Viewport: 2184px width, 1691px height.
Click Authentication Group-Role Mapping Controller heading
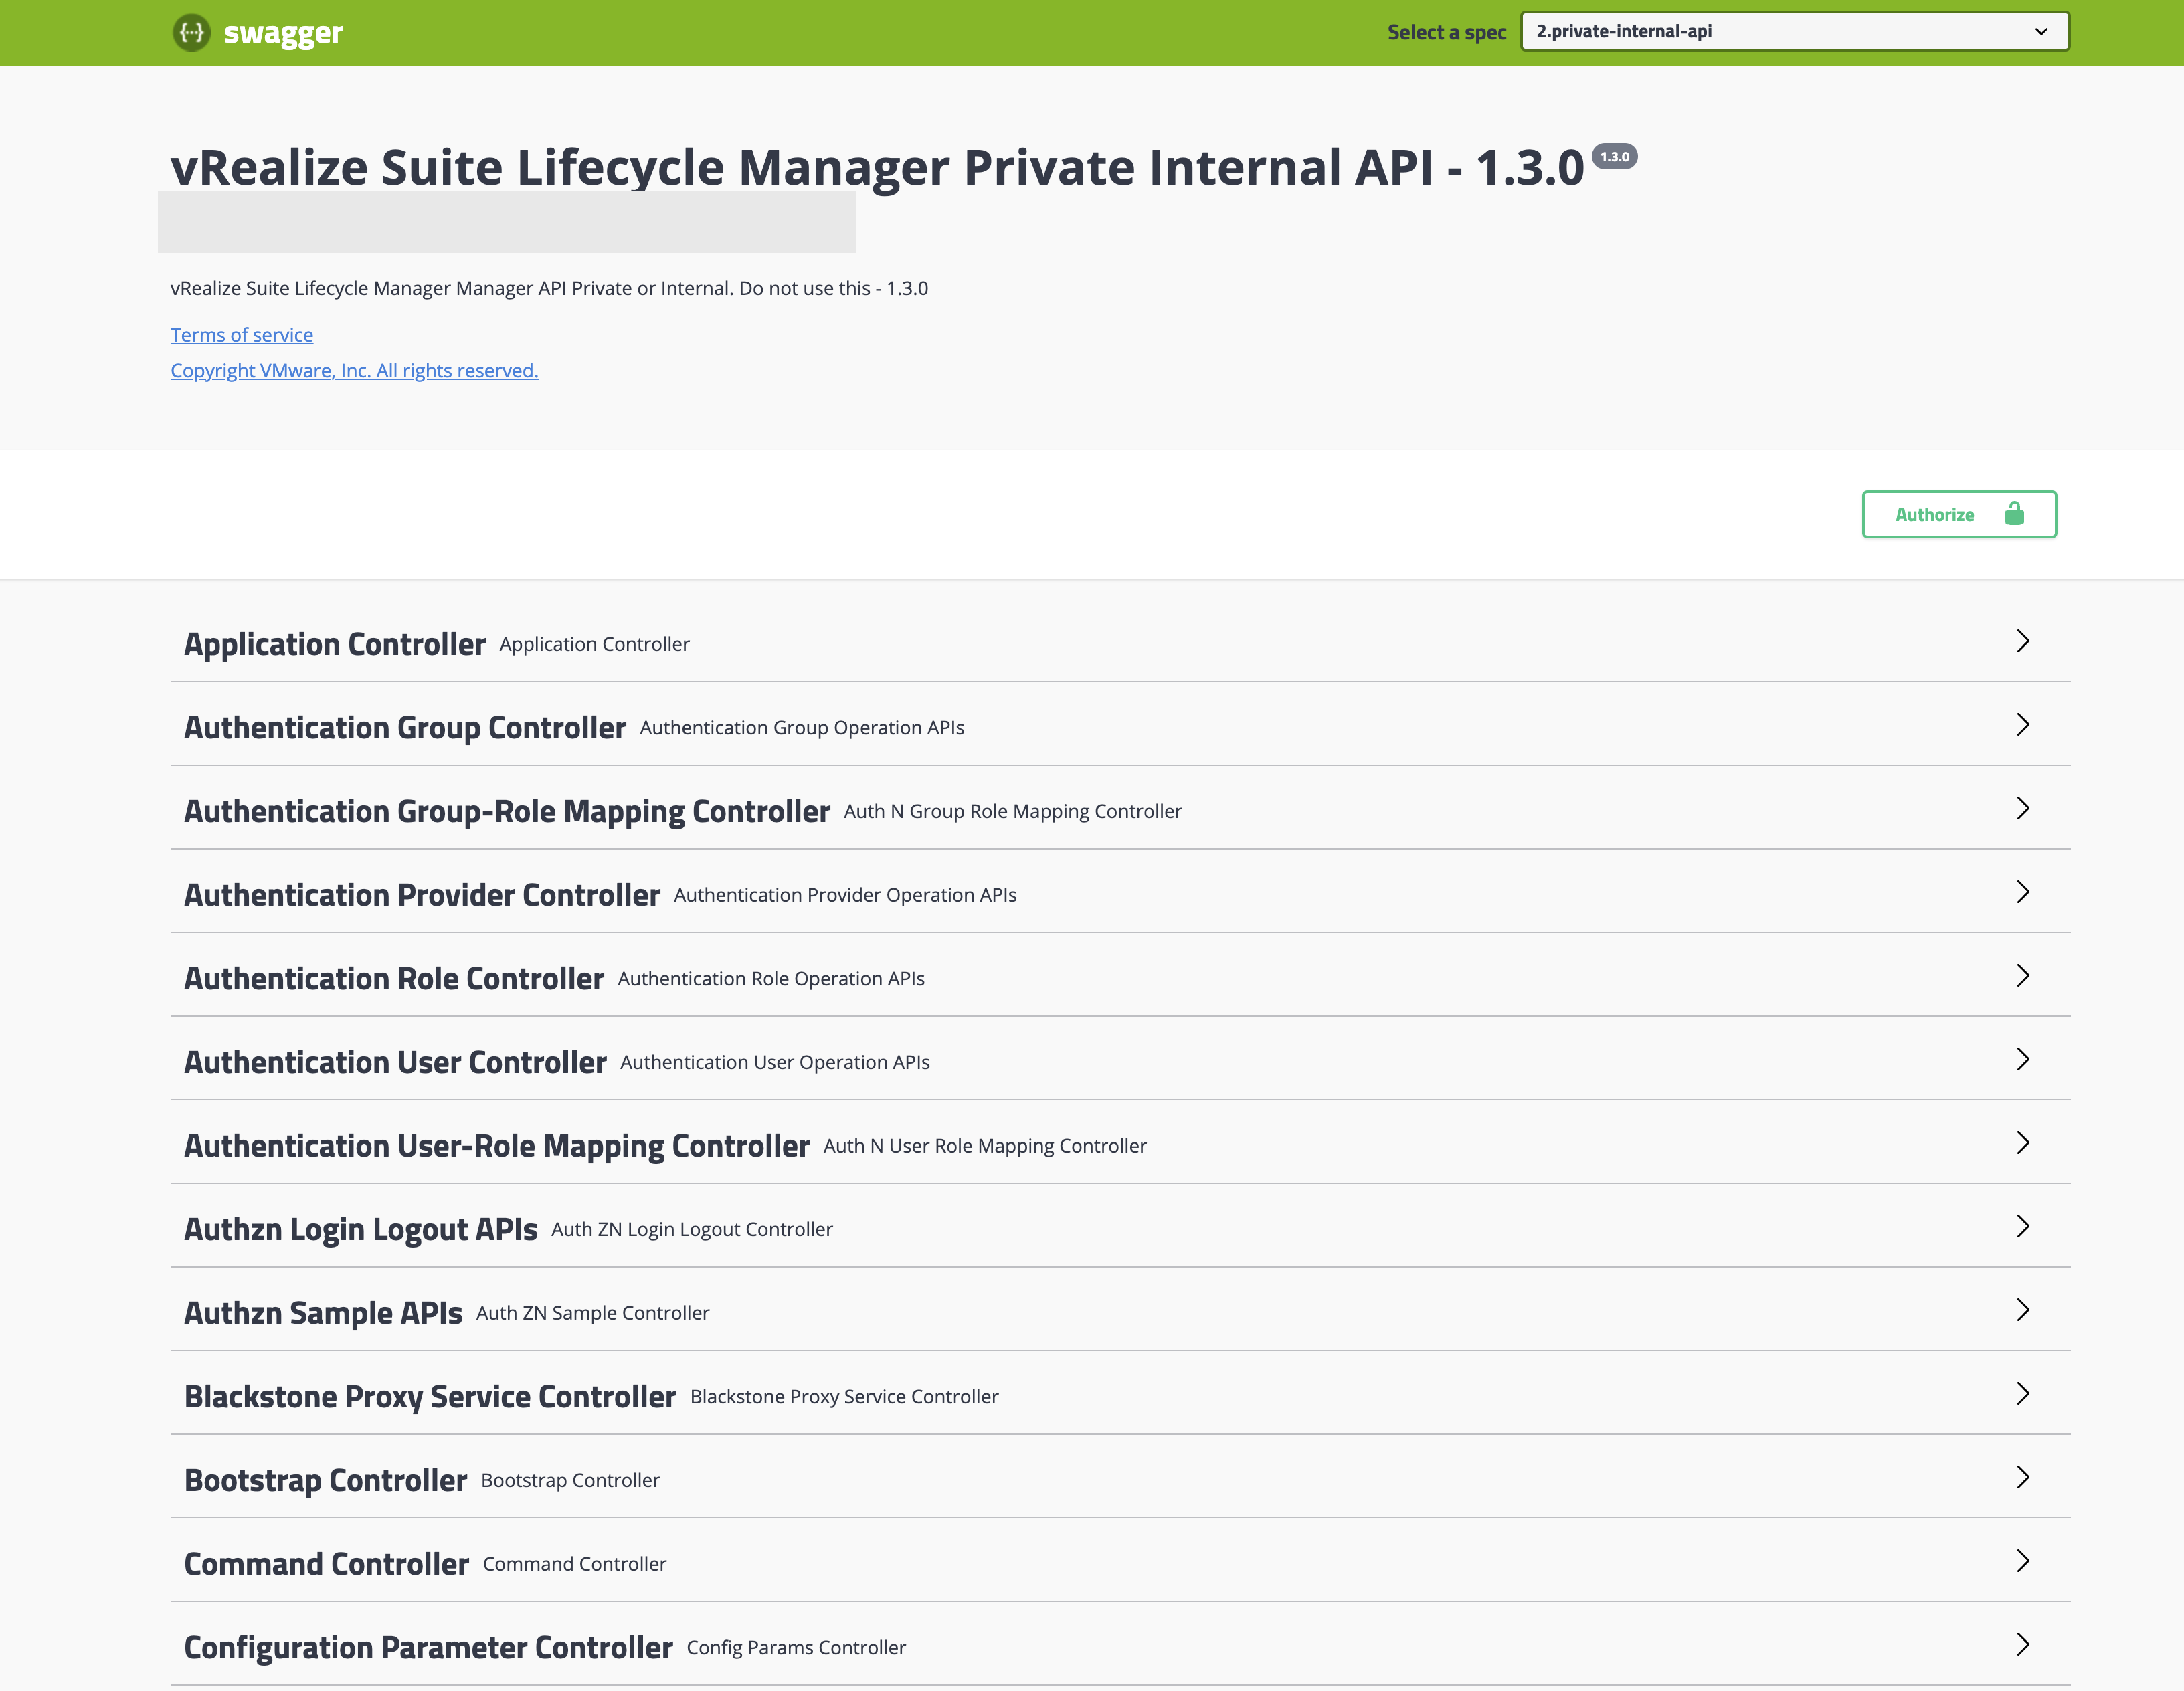(507, 811)
